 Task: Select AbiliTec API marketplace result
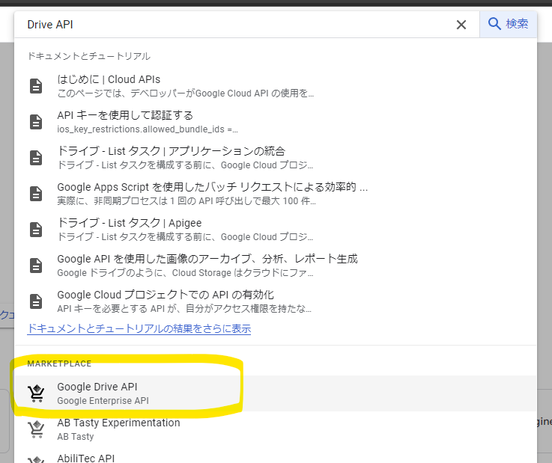pyautogui.click(x=276, y=456)
